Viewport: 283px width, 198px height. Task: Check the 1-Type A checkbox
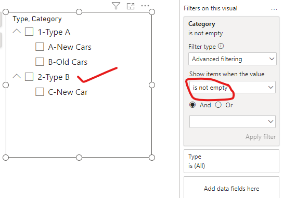coord(29,32)
